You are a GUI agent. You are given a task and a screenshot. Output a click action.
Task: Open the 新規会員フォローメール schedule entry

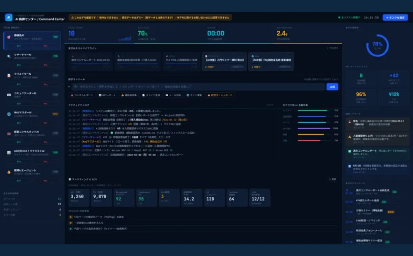click(377, 232)
